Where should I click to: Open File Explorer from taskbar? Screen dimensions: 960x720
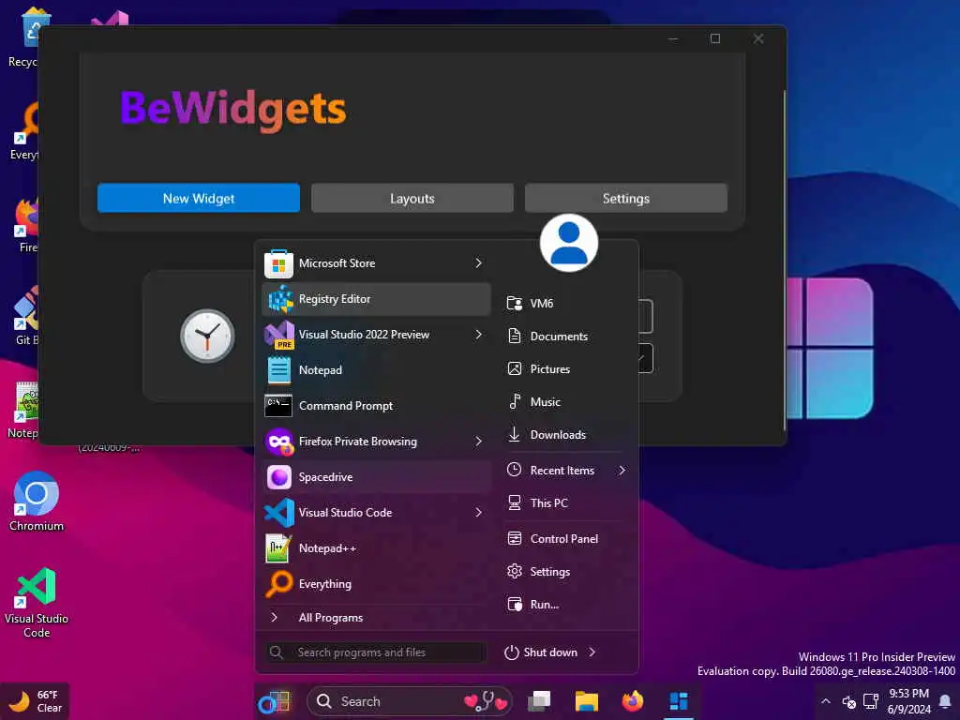pyautogui.click(x=587, y=701)
